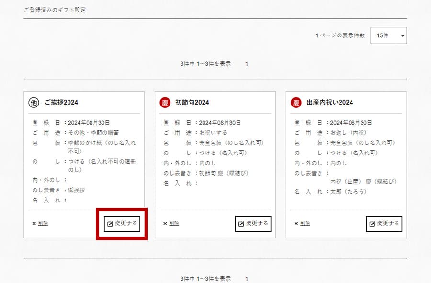The image size is (431, 283).
Task: Click the × delete icon on 初節句2024 card
Action: coord(165,224)
